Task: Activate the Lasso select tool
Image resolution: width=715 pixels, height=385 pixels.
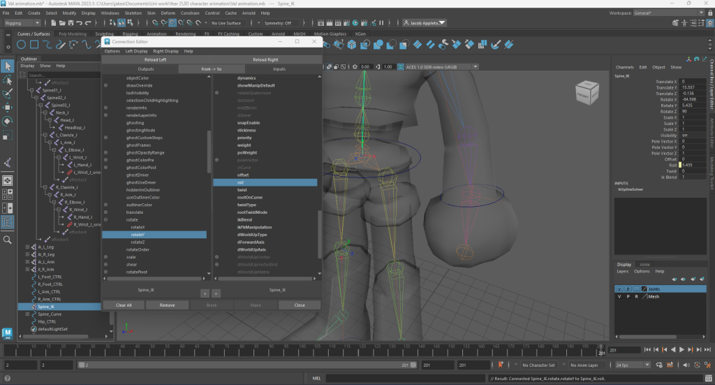Action: [x=8, y=80]
